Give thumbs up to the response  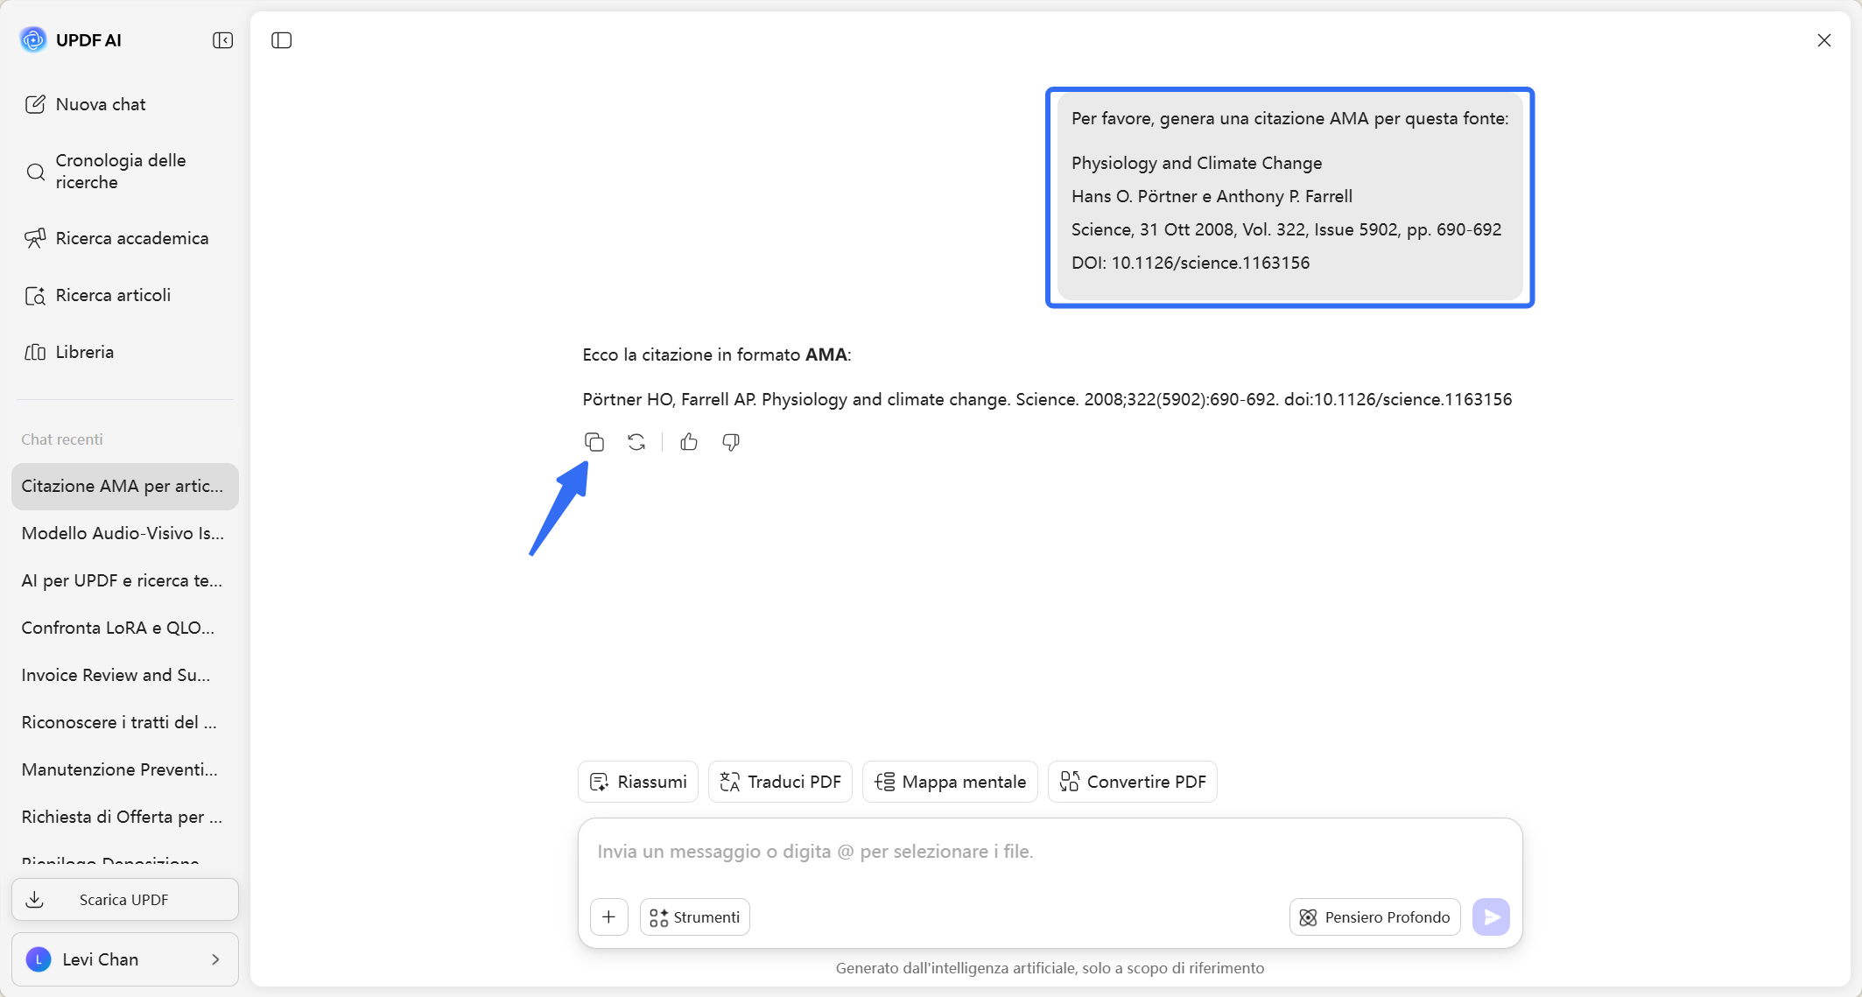click(x=689, y=442)
